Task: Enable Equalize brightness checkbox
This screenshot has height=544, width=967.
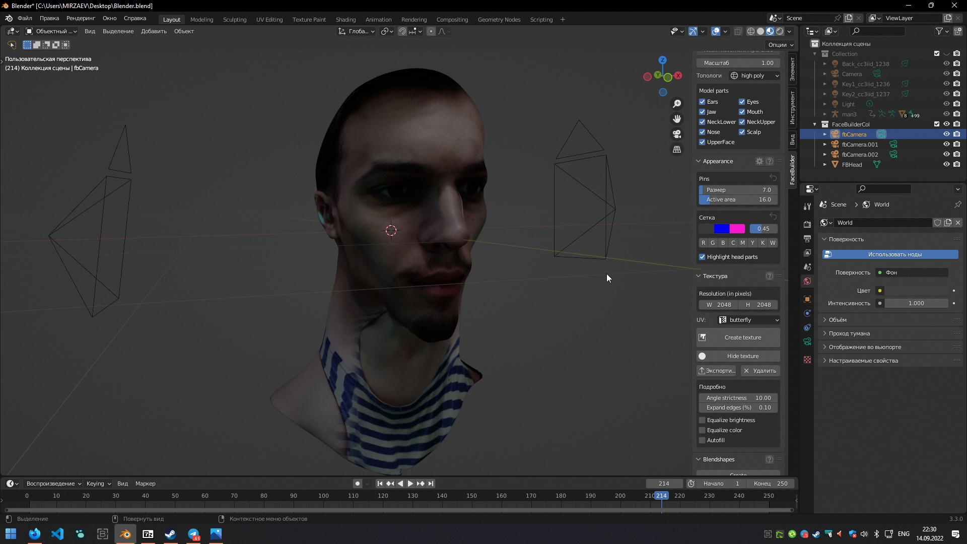Action: coord(702,420)
